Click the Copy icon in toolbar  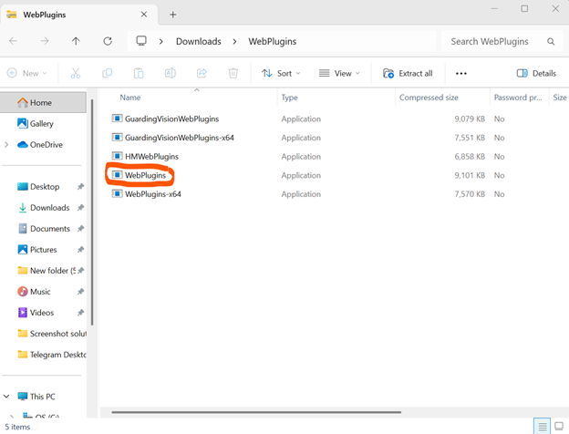[x=107, y=73]
